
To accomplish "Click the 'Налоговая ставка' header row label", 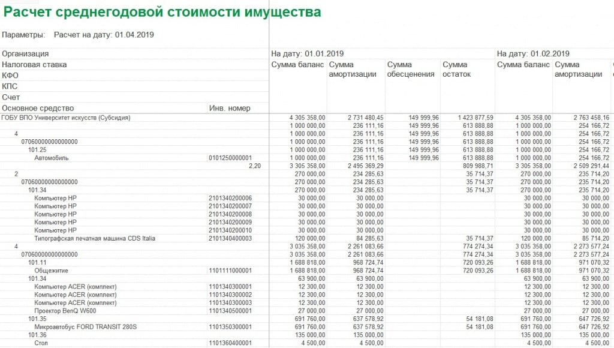I will 34,65.
